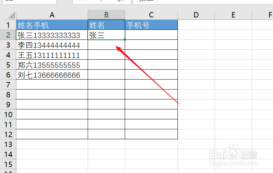Image resolution: width=273 pixels, height=173 pixels.
Task: Select empty cell C5 in 郑六 row
Action: tap(151, 65)
